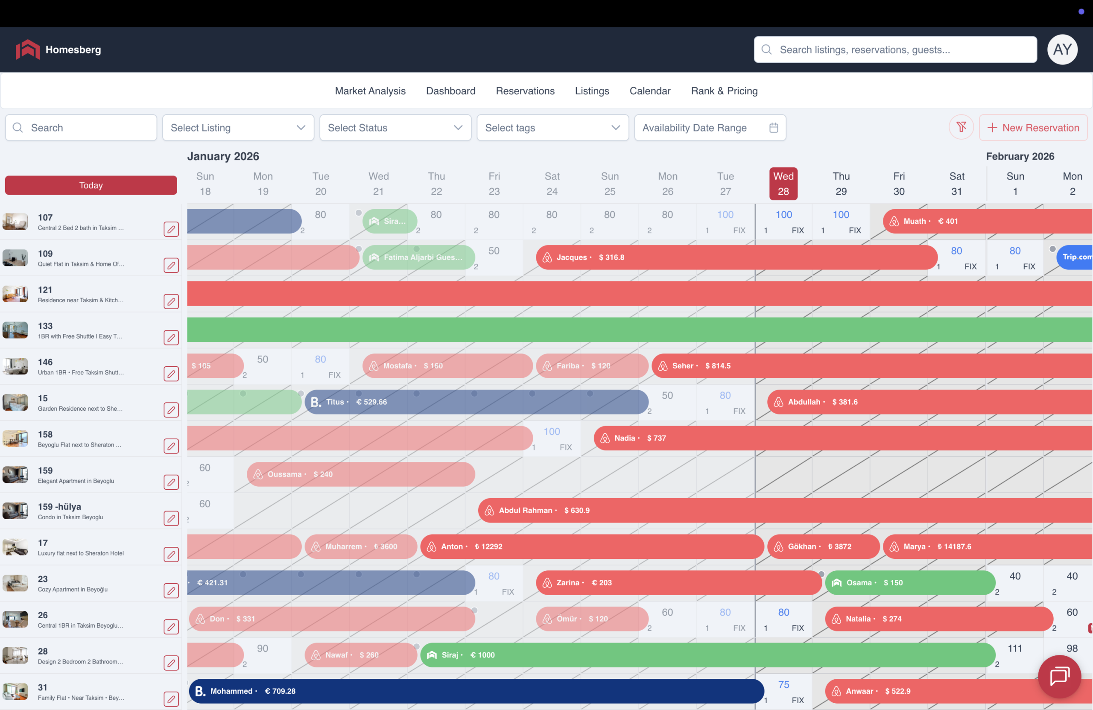Switch to the Rank & Pricing tab
The height and width of the screenshot is (710, 1093).
724,91
